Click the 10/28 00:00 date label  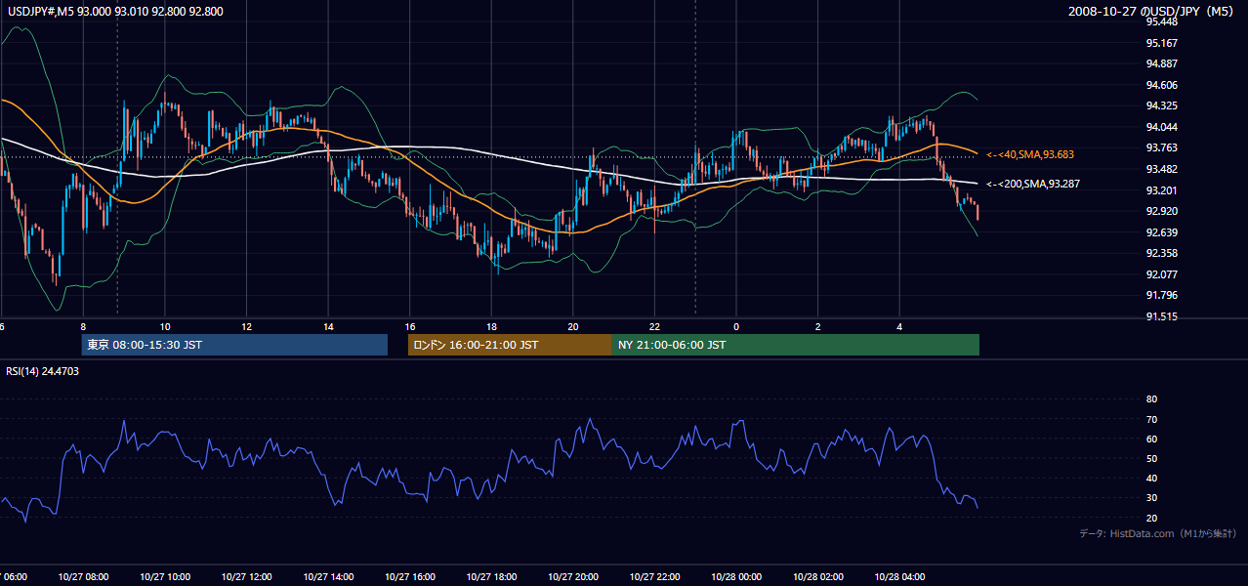tap(736, 577)
